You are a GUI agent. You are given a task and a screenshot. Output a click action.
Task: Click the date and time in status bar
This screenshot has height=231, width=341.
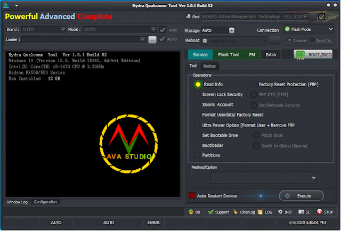tap(307, 222)
